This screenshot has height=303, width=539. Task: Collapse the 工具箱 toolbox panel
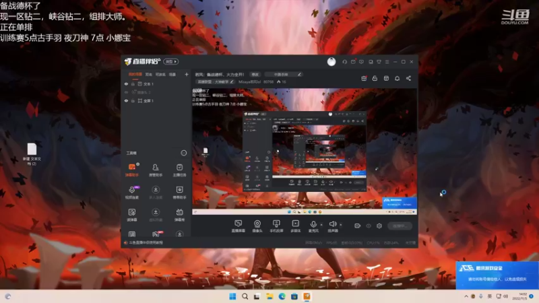click(x=184, y=153)
